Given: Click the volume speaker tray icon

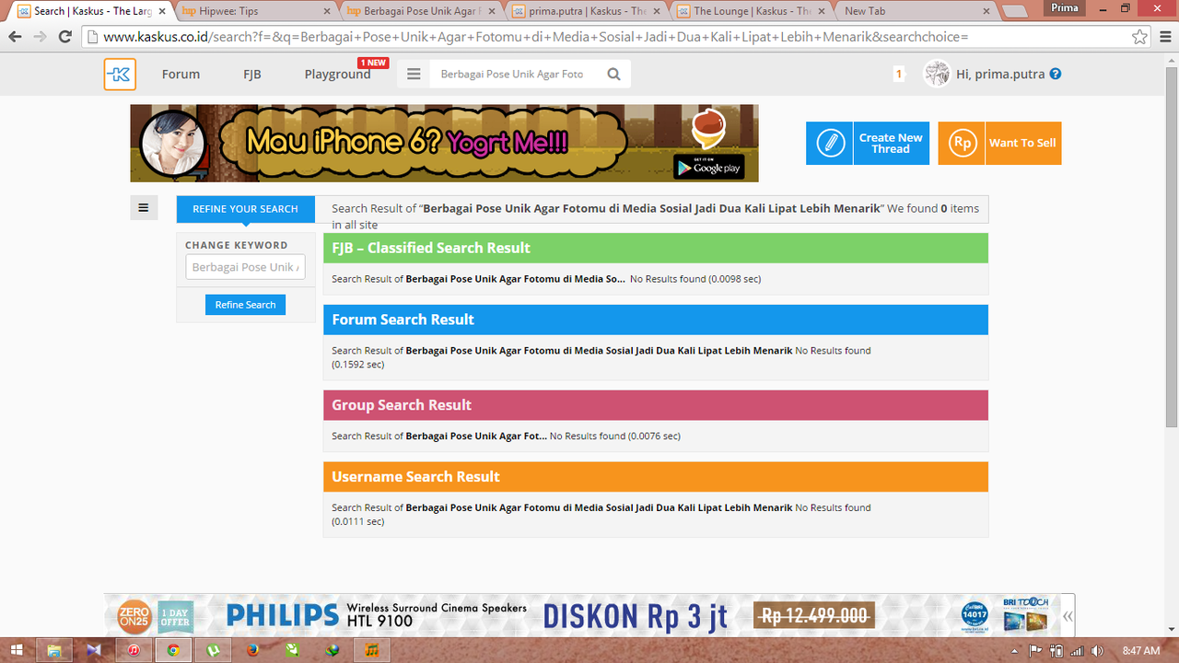Looking at the screenshot, I should pyautogui.click(x=1096, y=651).
